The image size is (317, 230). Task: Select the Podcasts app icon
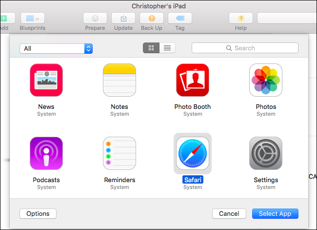point(46,153)
